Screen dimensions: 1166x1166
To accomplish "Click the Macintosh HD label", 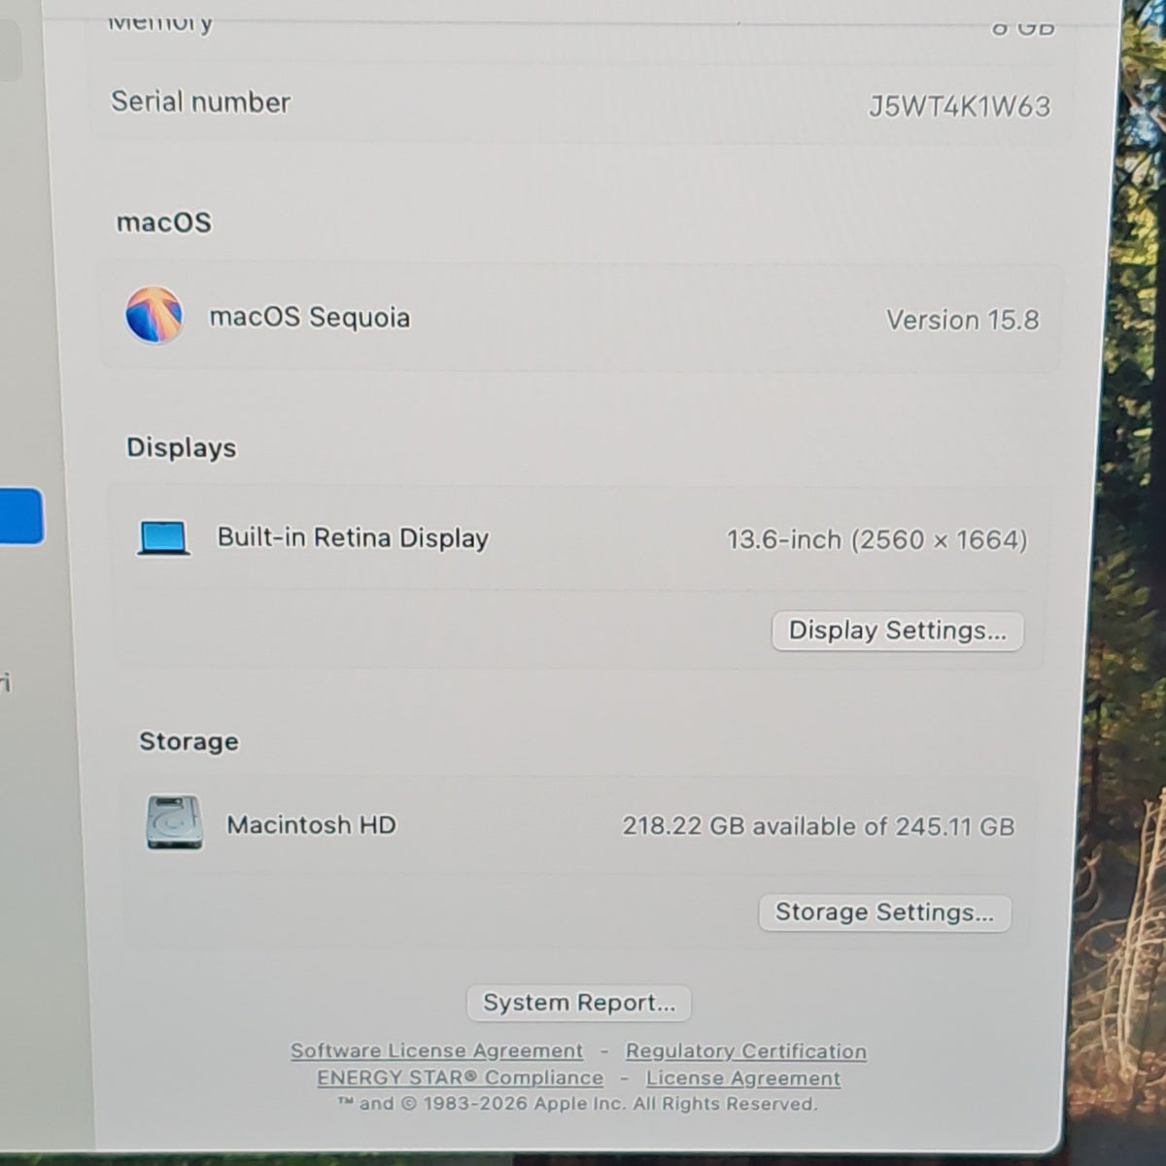I will pos(311,825).
